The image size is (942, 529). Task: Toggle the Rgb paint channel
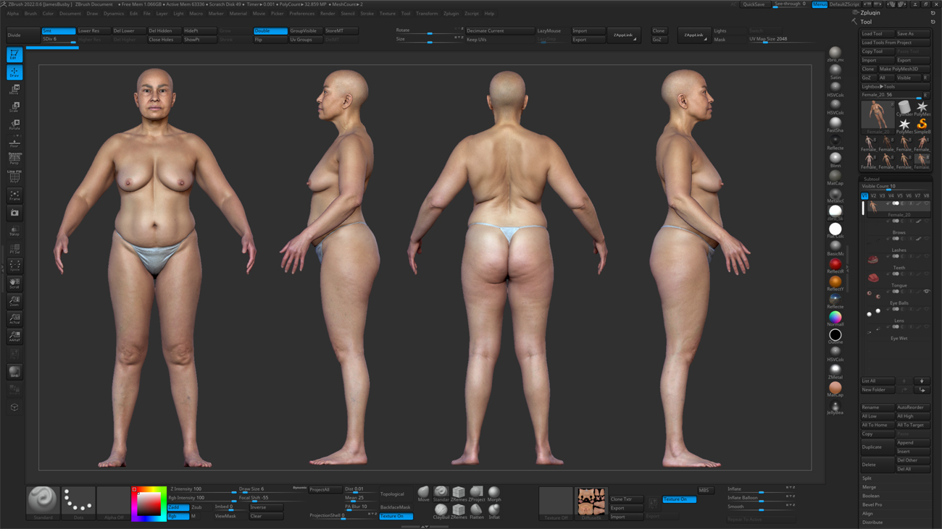point(178,516)
